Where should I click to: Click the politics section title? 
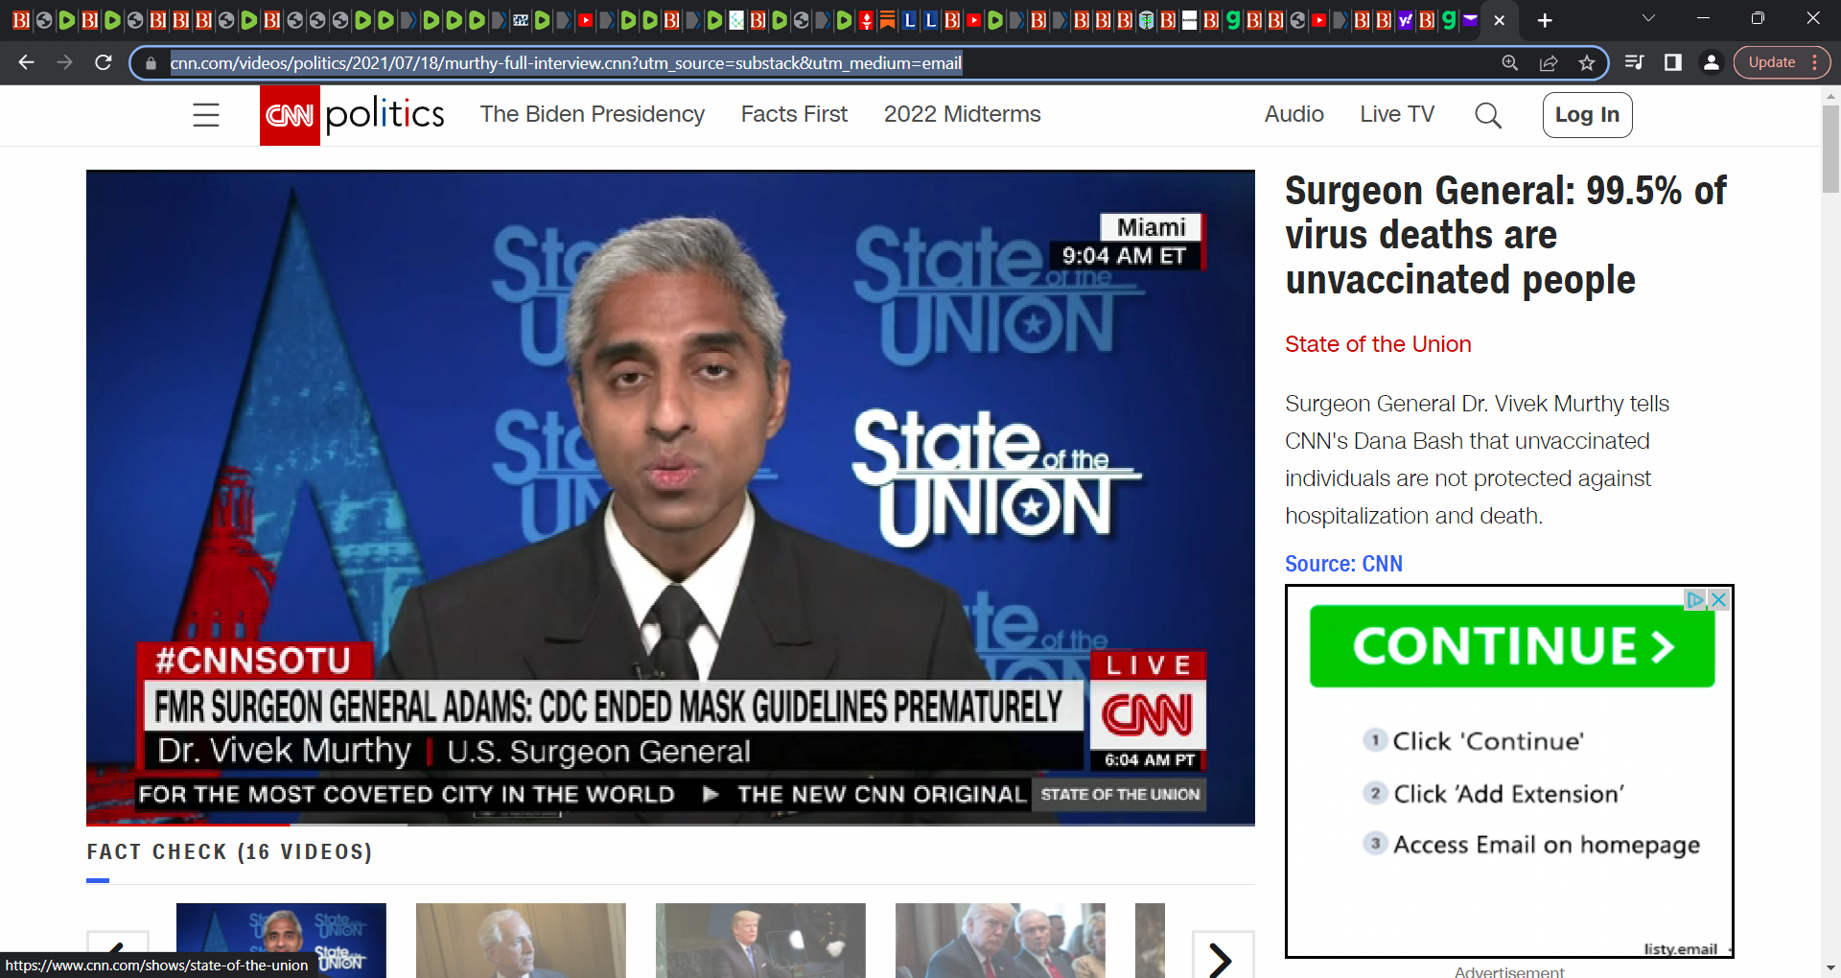coord(385,115)
